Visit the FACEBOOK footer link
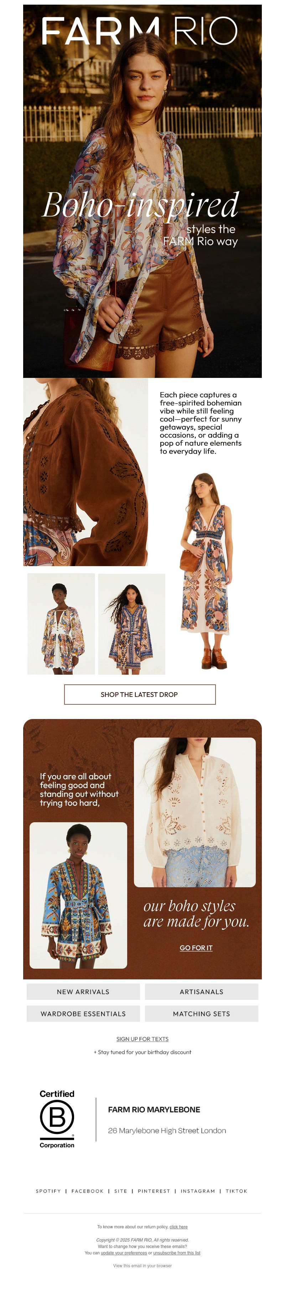 coord(87,1191)
